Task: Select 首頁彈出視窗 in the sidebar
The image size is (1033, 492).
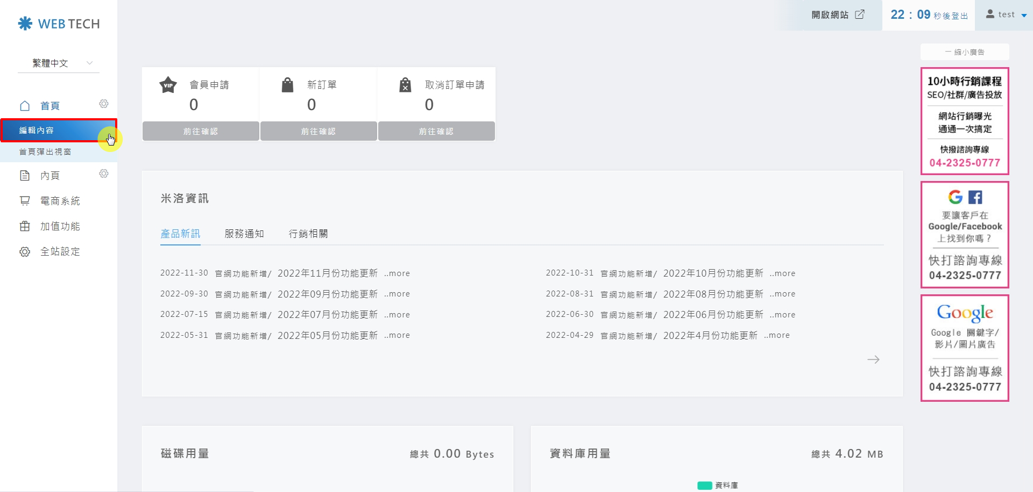Action: click(45, 152)
